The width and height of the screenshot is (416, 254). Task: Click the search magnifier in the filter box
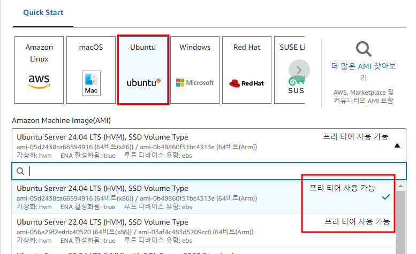20,171
